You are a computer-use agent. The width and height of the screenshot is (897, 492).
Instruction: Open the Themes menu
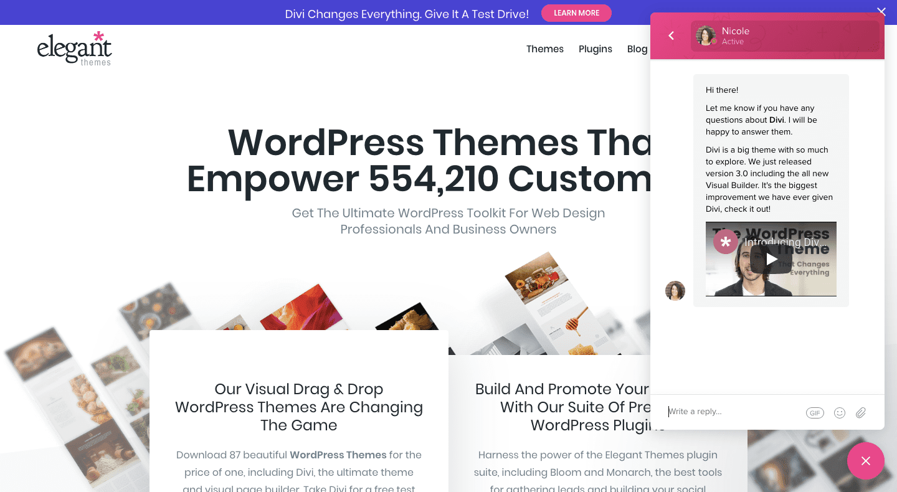click(545, 49)
